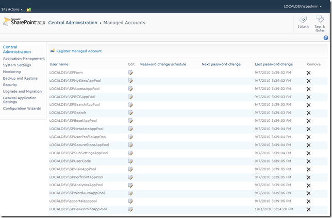Screen dimensions: 332x218
Task: Open Backup and Restore in the sidebar
Action: (20, 78)
